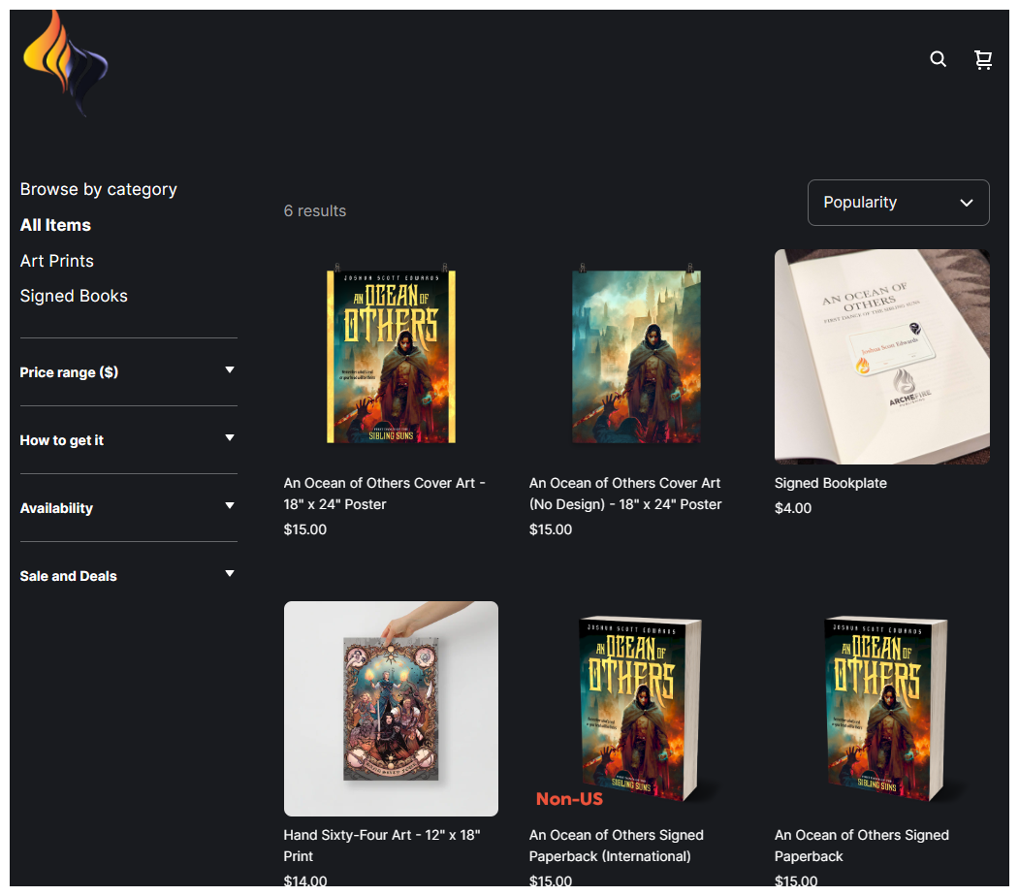Click the 'An Ocean of Others Signed Paperback' title
1019x896 pixels.
pyautogui.click(x=862, y=846)
